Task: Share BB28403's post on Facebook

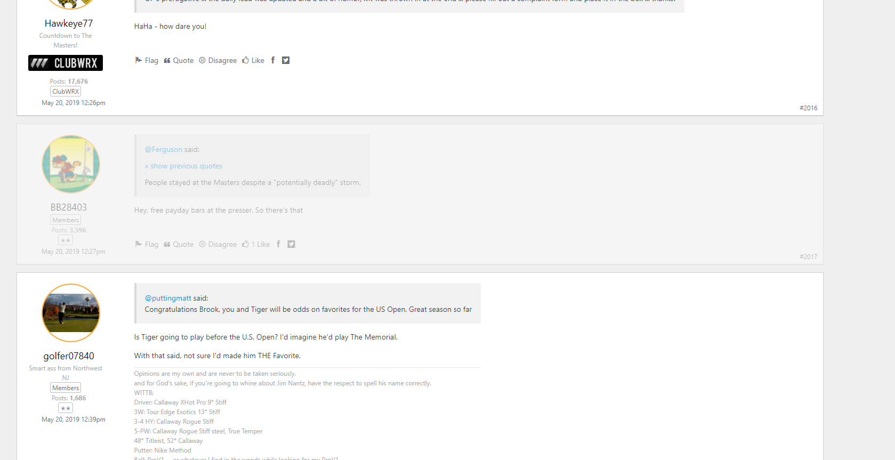Action: click(x=278, y=244)
